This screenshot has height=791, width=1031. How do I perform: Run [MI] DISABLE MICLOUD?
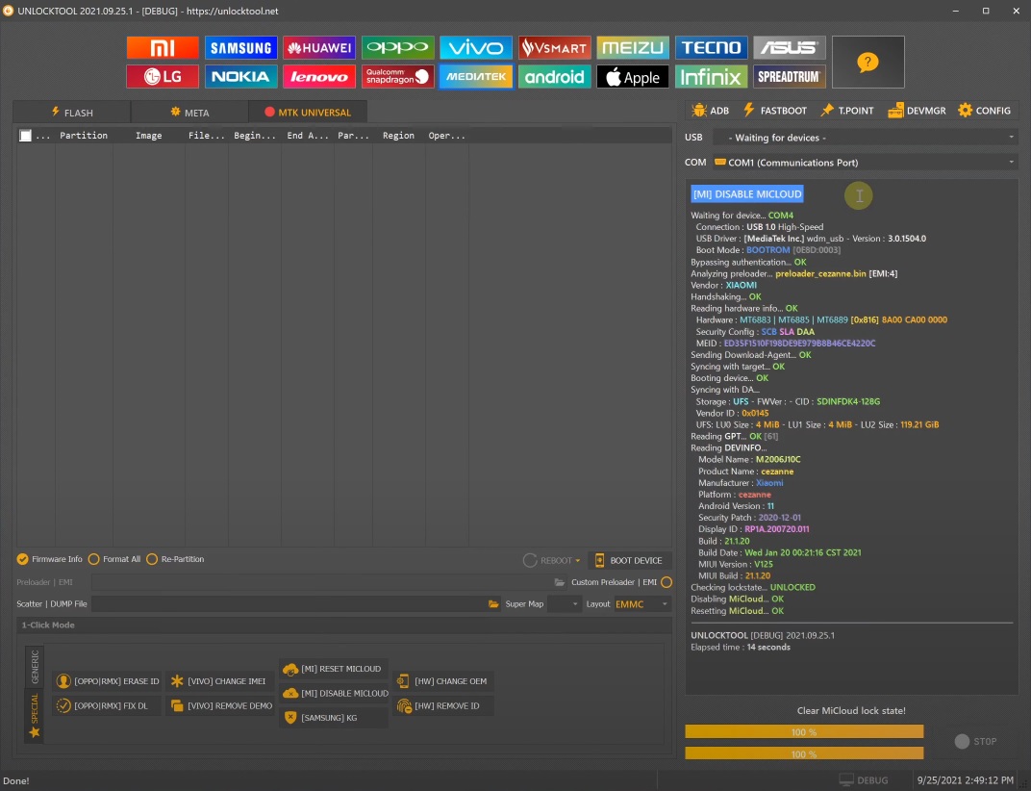pyautogui.click(x=334, y=693)
